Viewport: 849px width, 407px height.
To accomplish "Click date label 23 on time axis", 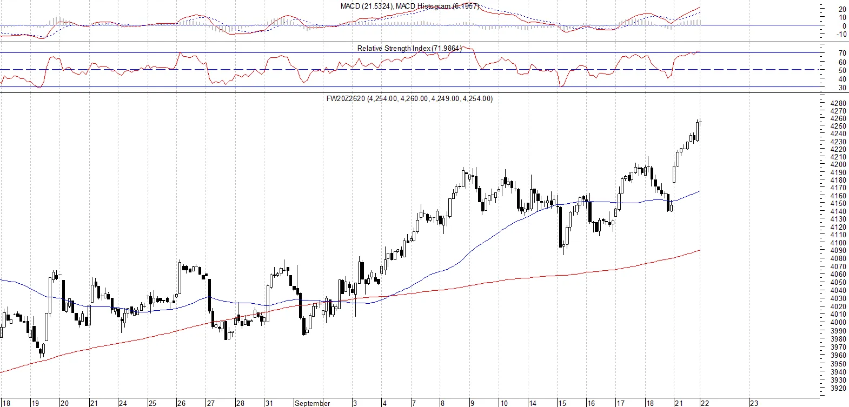I will point(753,403).
